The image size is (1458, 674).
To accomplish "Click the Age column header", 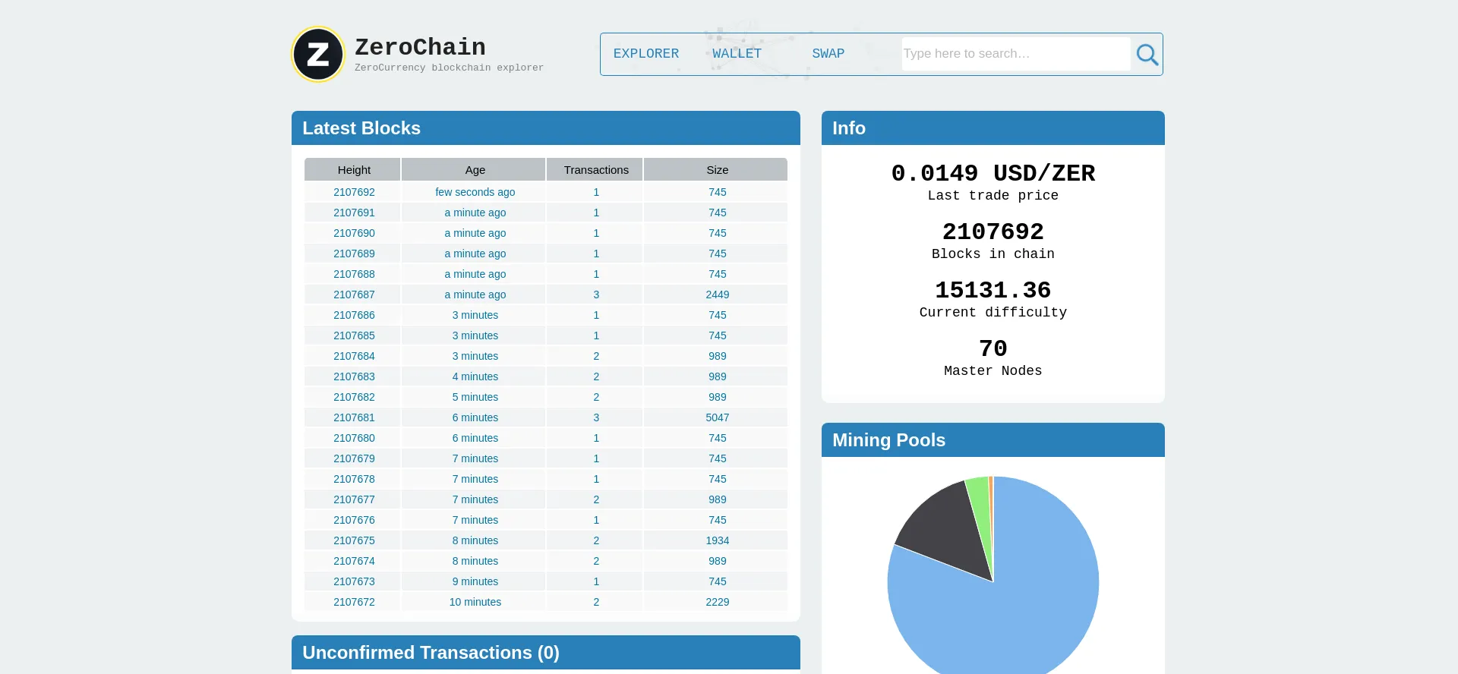I will click(474, 169).
